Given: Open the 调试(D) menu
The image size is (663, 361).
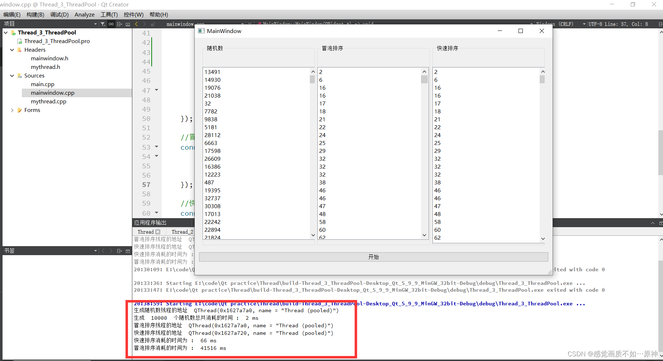Looking at the screenshot, I should pyautogui.click(x=60, y=14).
